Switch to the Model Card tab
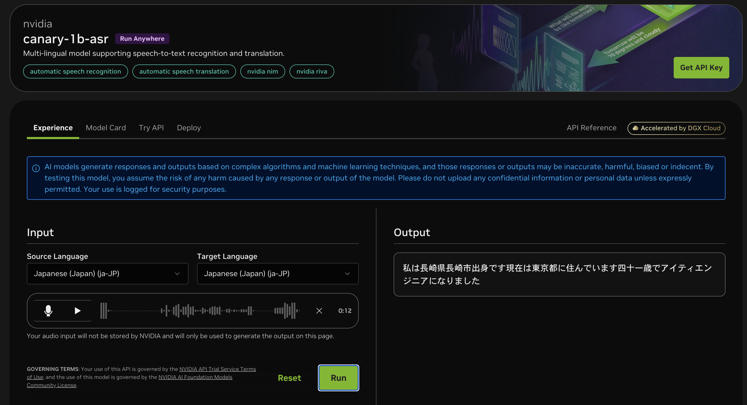Screen dimensions: 747x405 click(x=106, y=128)
